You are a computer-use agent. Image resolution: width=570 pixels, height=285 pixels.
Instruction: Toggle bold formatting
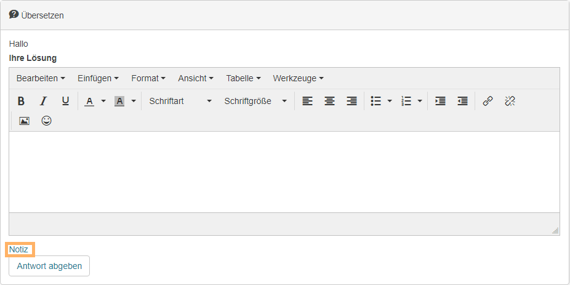pyautogui.click(x=21, y=101)
